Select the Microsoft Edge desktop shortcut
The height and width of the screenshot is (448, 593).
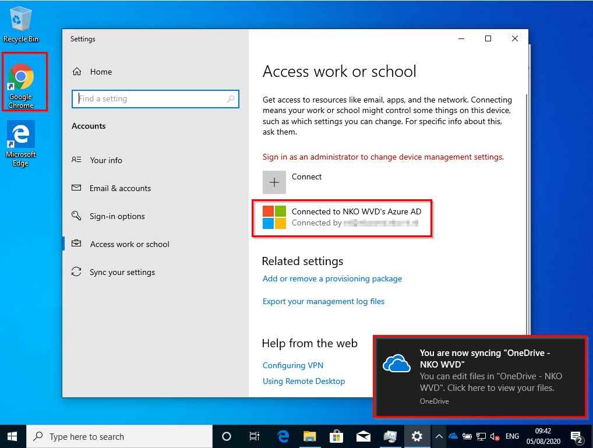point(21,144)
